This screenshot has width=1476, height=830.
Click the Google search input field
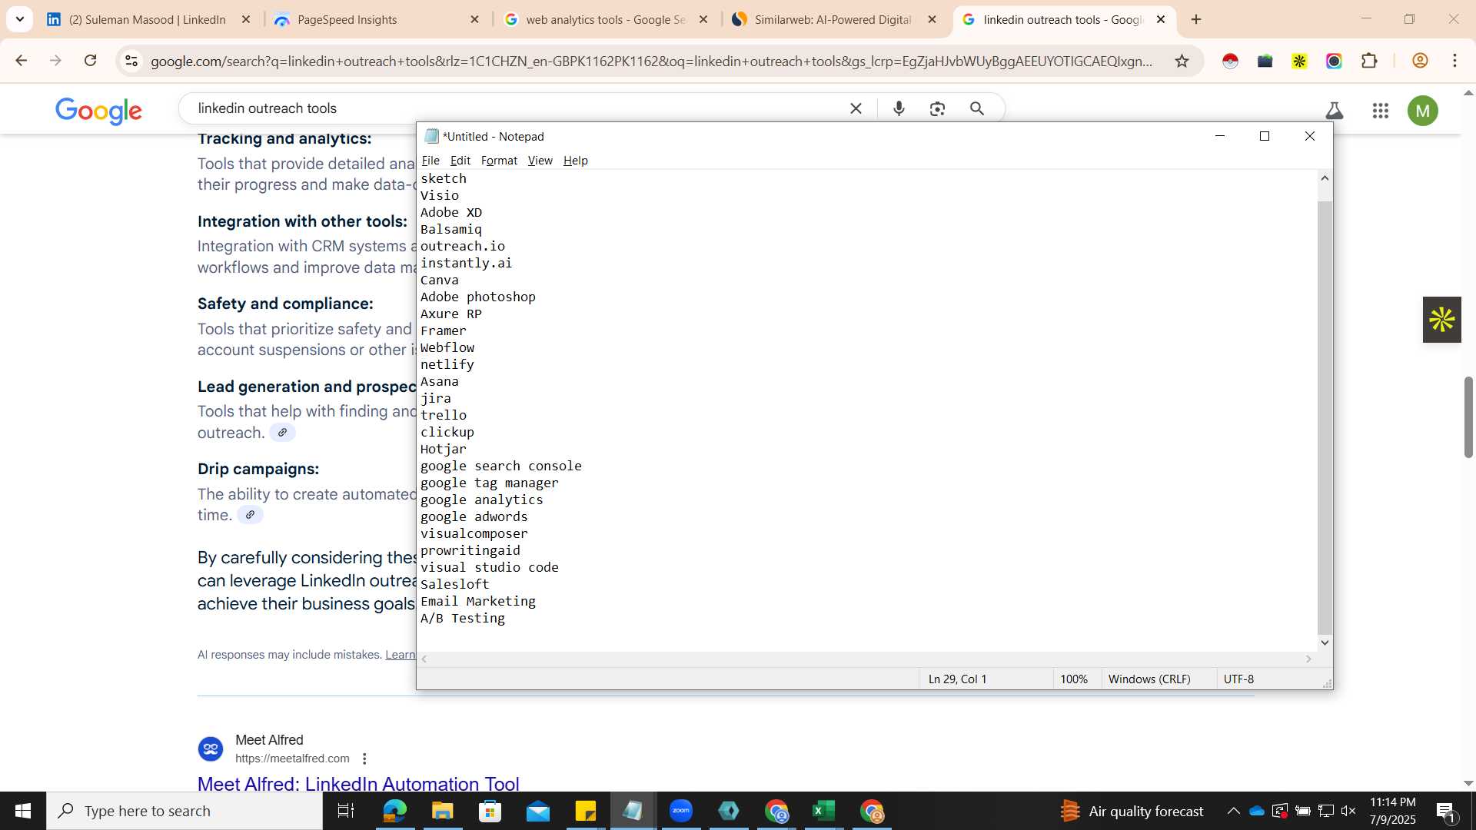click(x=515, y=108)
